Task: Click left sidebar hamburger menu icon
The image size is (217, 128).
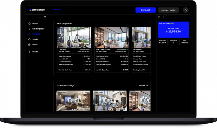Action: pyautogui.click(x=45, y=17)
